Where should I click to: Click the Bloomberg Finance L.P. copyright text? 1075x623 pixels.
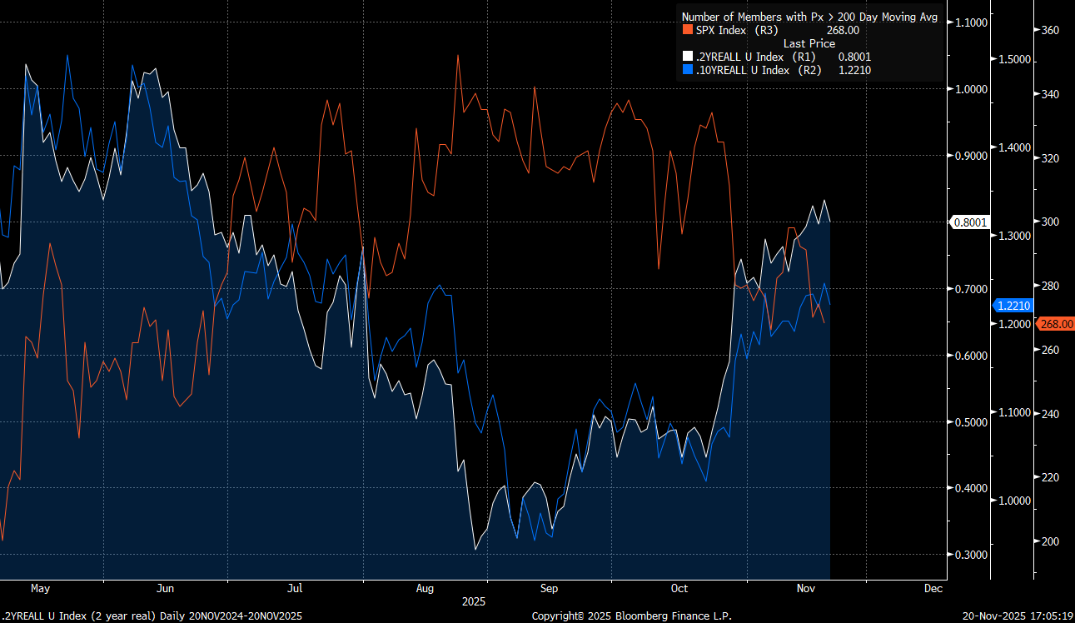pos(631,616)
